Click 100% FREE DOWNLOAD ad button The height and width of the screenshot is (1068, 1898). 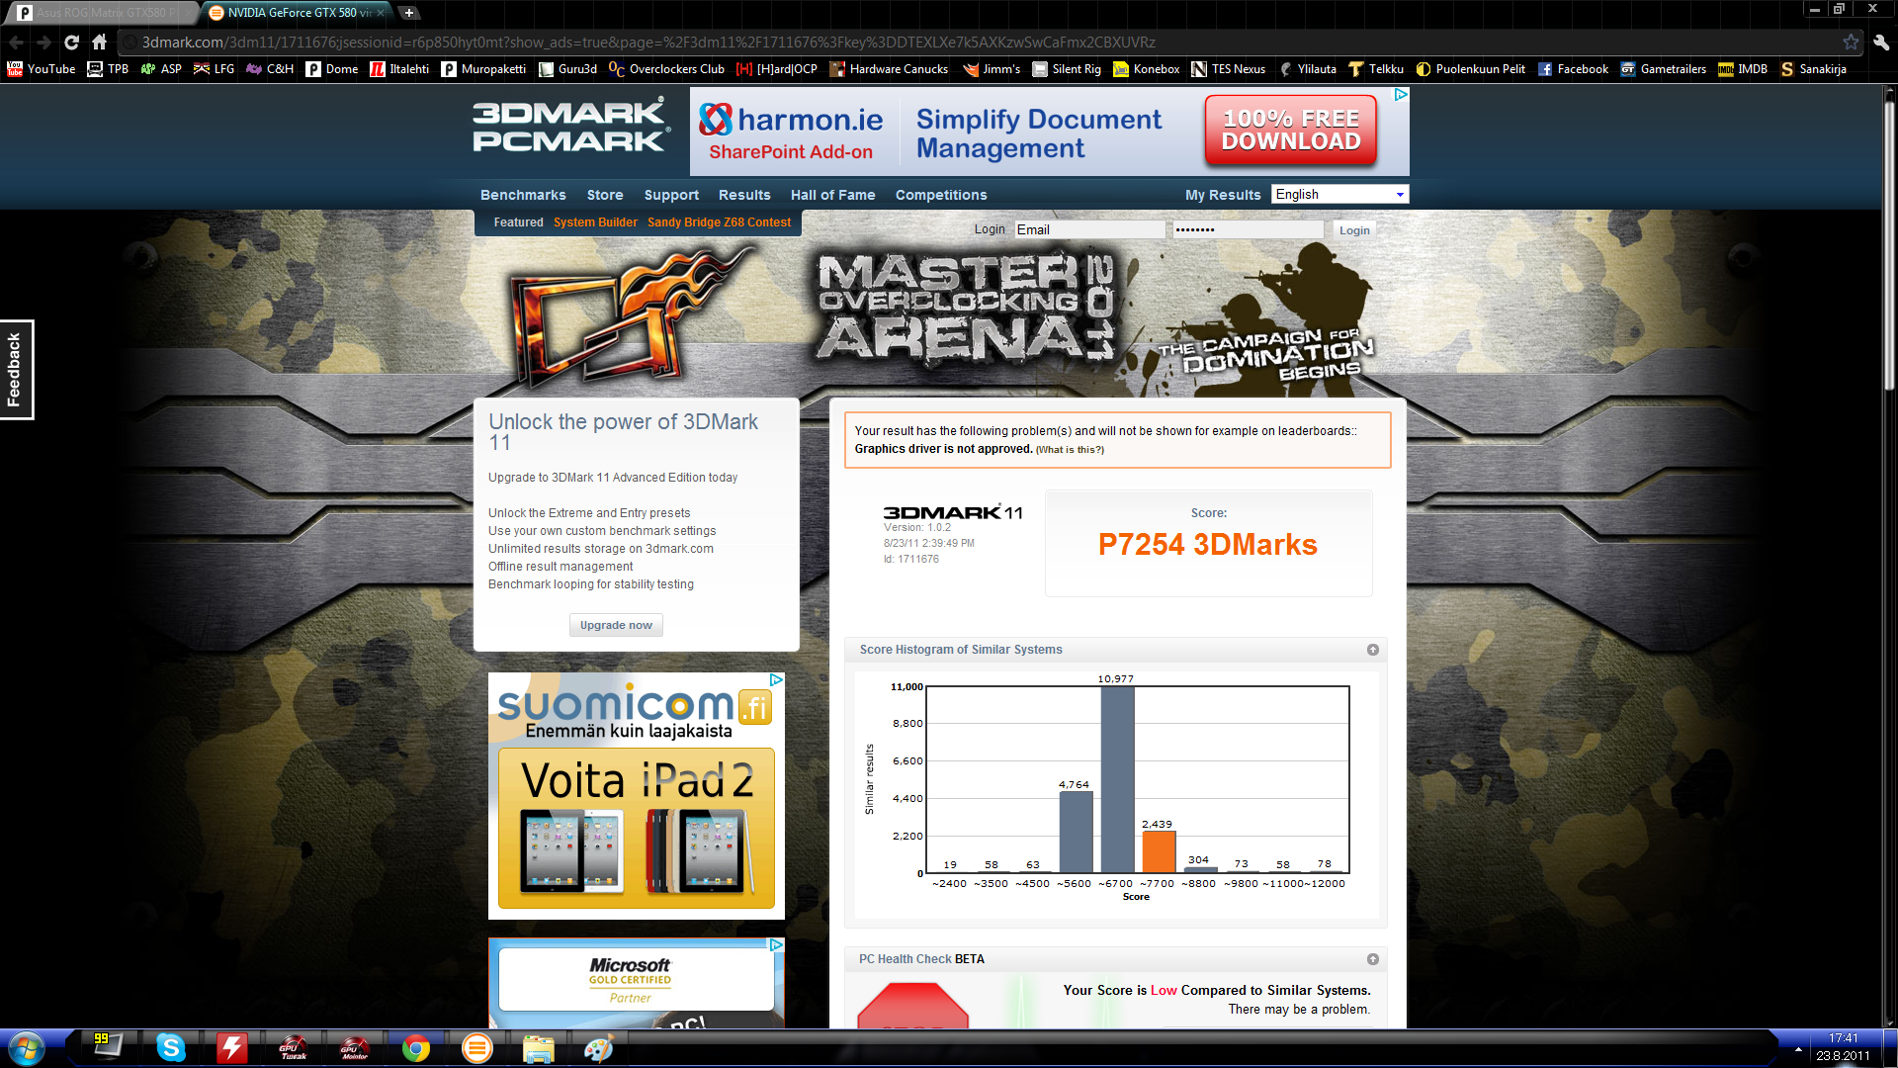pos(1291,130)
